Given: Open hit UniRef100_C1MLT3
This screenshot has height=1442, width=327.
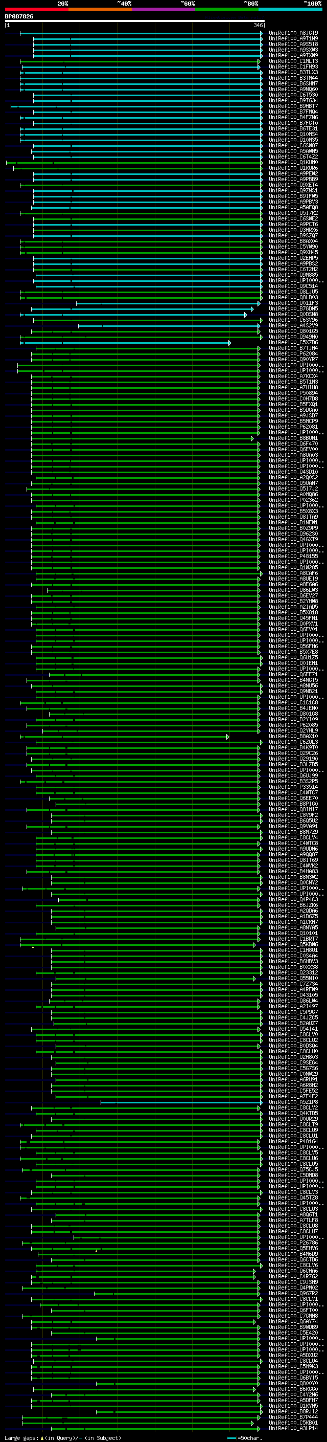Looking at the screenshot, I should pyautogui.click(x=293, y=61).
